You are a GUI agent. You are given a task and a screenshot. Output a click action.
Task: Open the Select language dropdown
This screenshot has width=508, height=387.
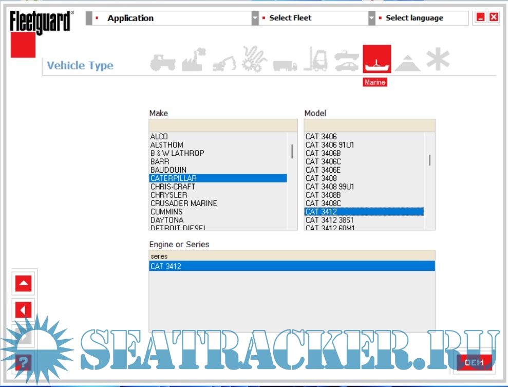pyautogui.click(x=421, y=19)
